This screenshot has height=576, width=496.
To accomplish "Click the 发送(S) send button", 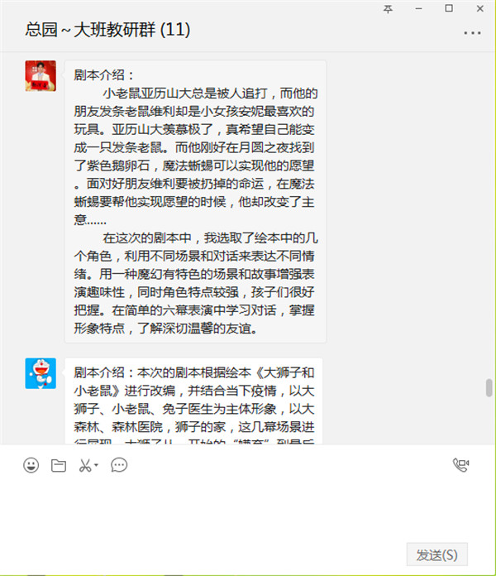I will tap(437, 554).
